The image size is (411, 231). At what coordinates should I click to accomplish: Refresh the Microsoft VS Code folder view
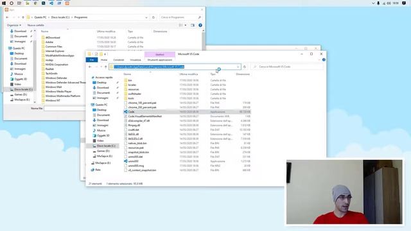click(245, 67)
